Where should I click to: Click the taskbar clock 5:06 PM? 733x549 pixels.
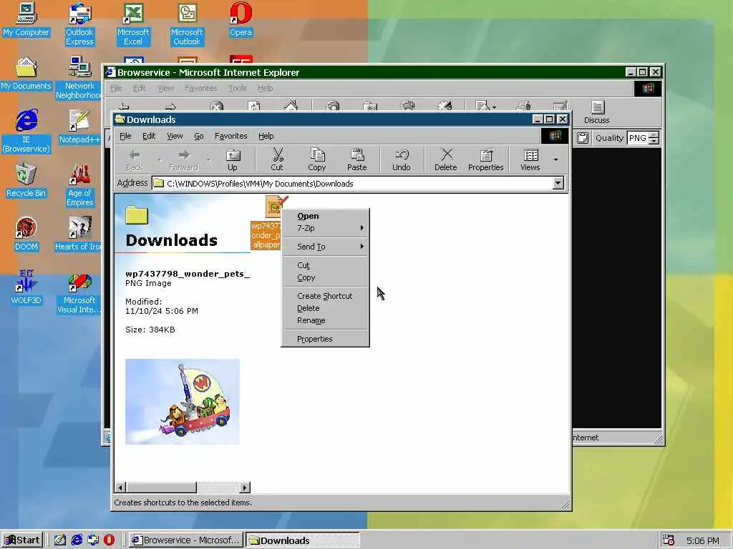point(703,540)
